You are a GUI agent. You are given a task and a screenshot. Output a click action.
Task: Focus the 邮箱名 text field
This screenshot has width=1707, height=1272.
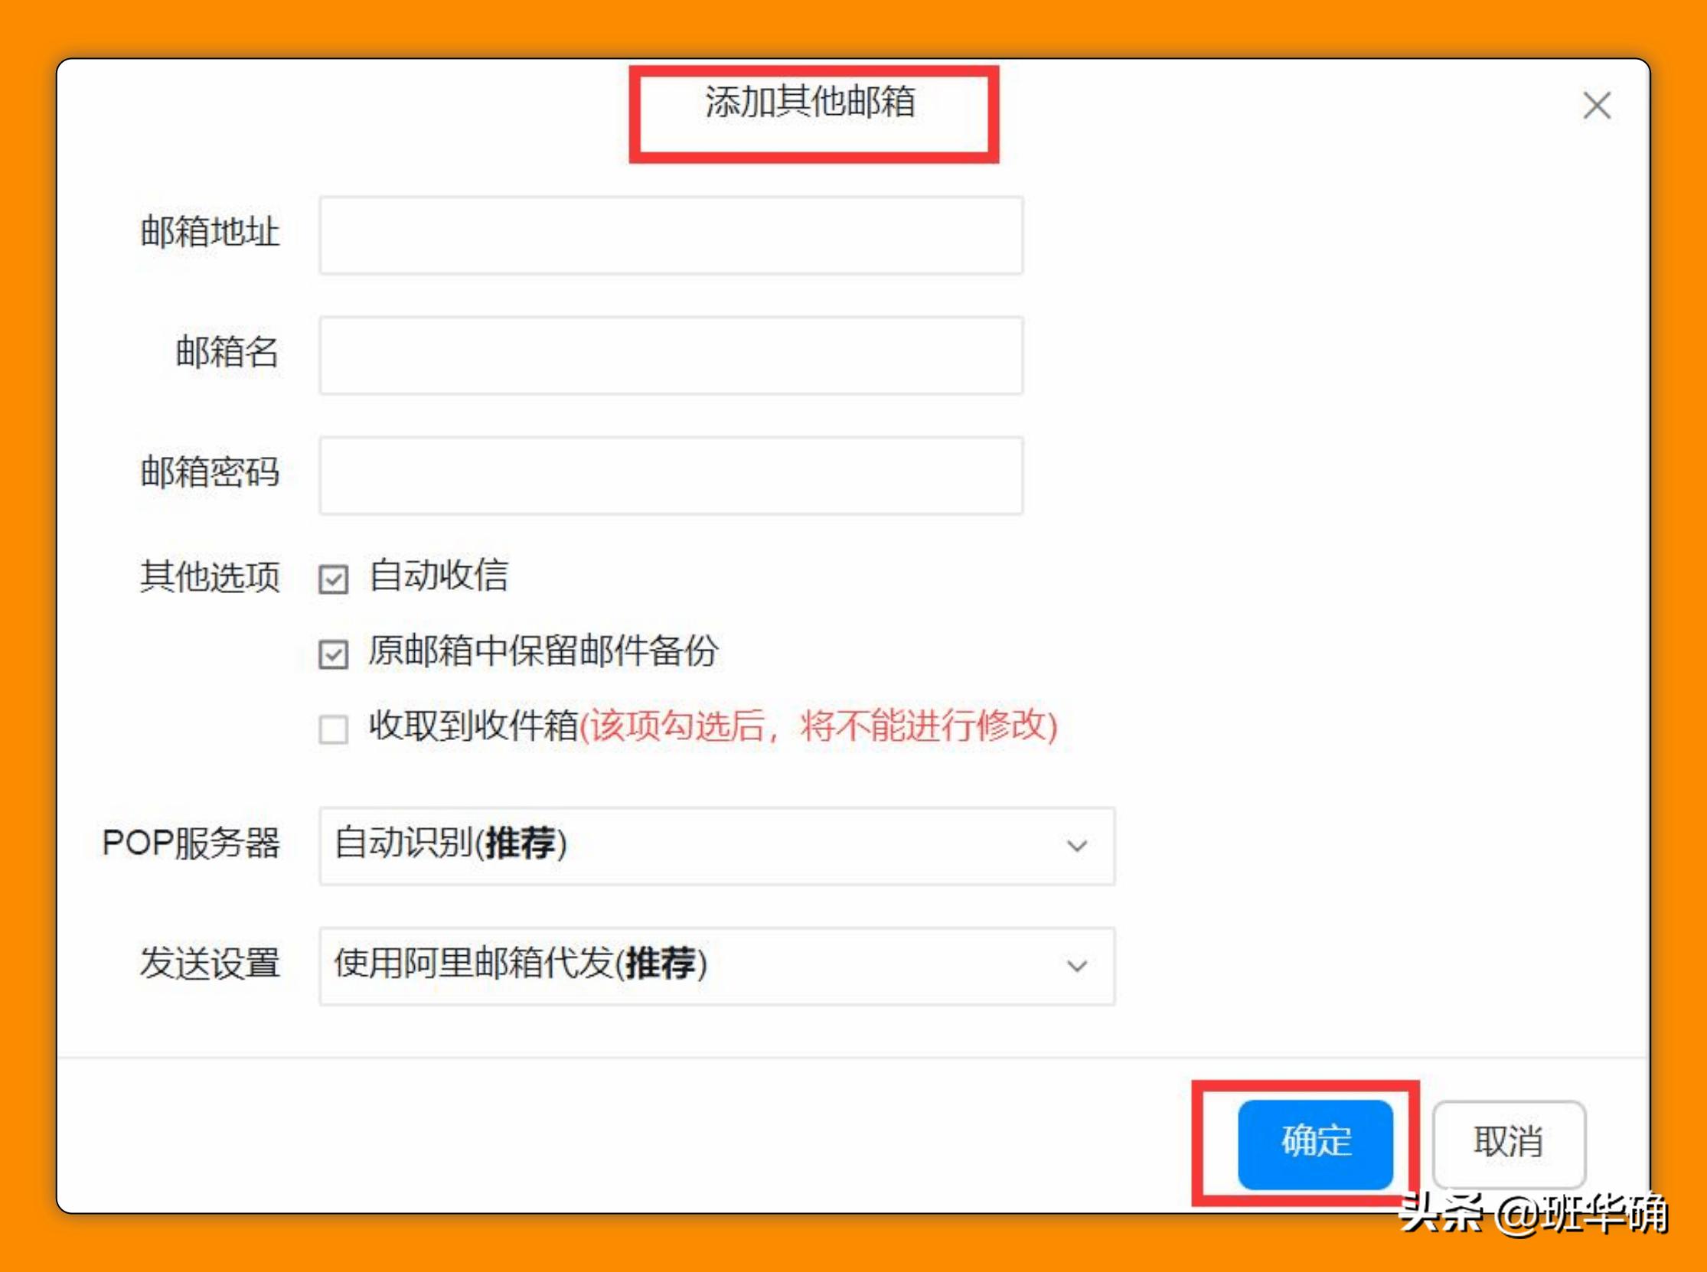point(670,356)
